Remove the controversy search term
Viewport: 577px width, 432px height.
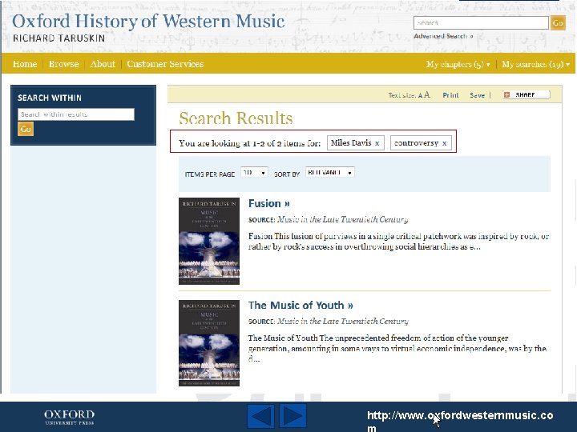445,143
